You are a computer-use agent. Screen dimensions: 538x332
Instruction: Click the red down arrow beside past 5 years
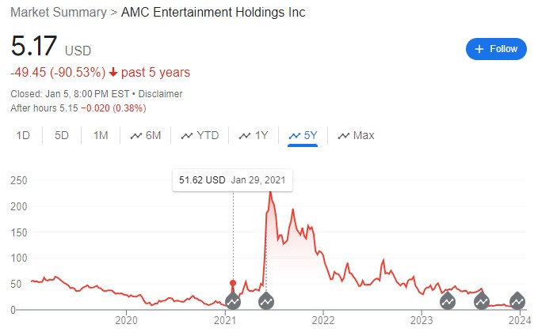click(x=113, y=73)
